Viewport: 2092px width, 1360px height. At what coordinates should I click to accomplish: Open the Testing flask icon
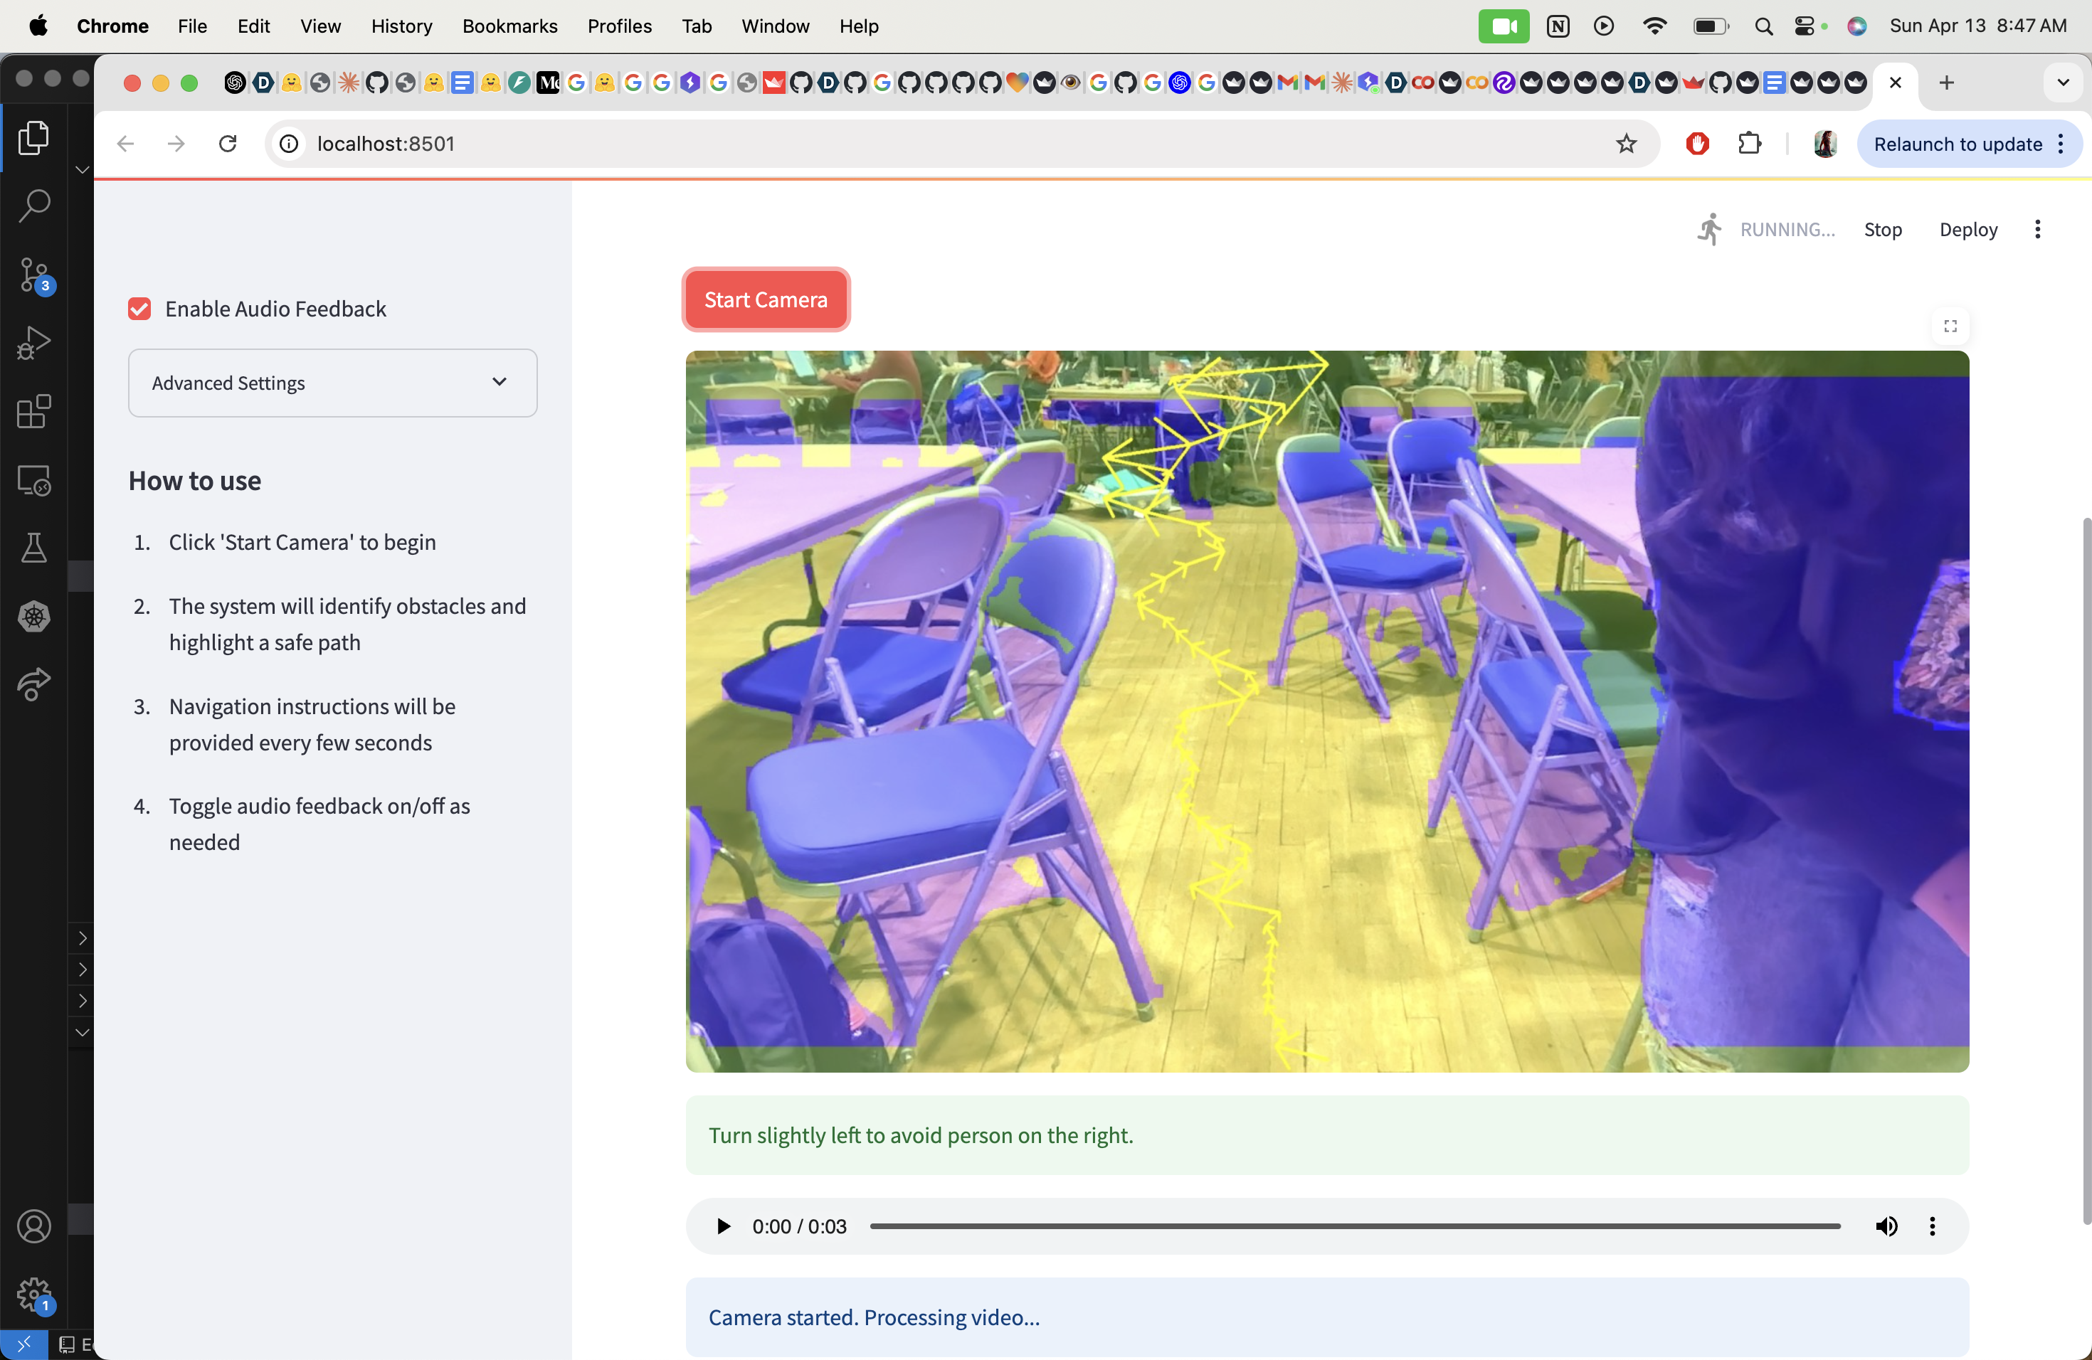(x=33, y=548)
